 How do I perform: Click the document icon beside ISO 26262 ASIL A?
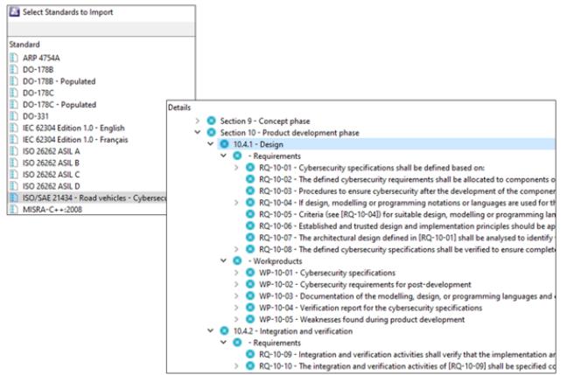14,151
